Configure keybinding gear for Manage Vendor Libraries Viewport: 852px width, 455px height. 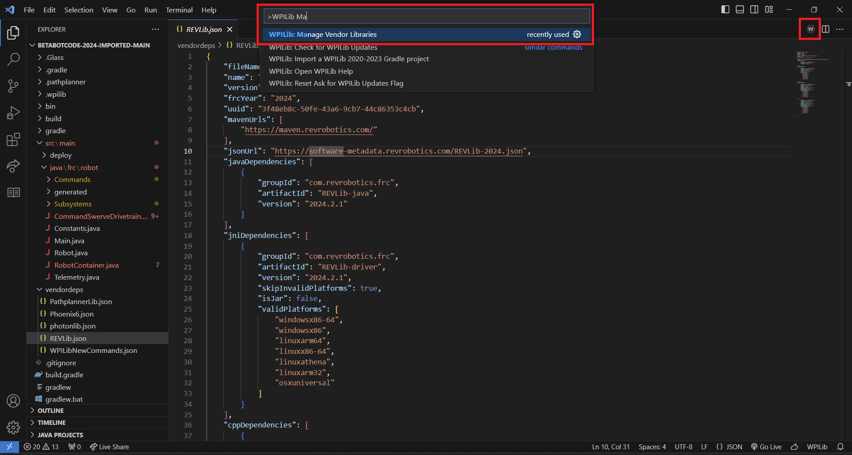click(x=577, y=34)
